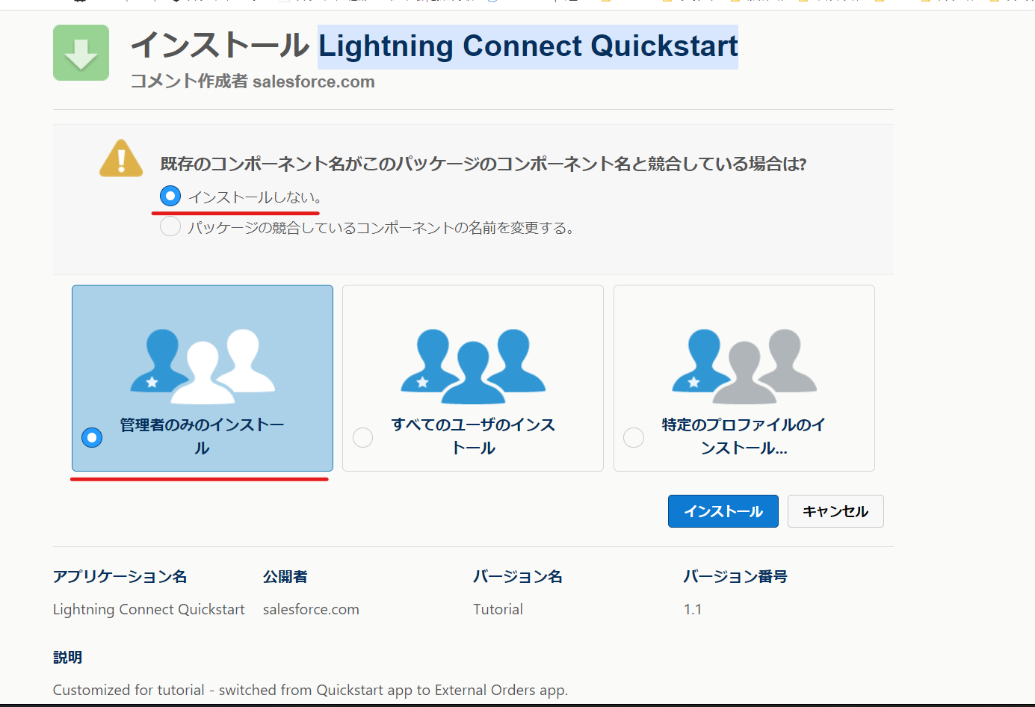Select 管理者のみのインストール radio button

[92, 437]
